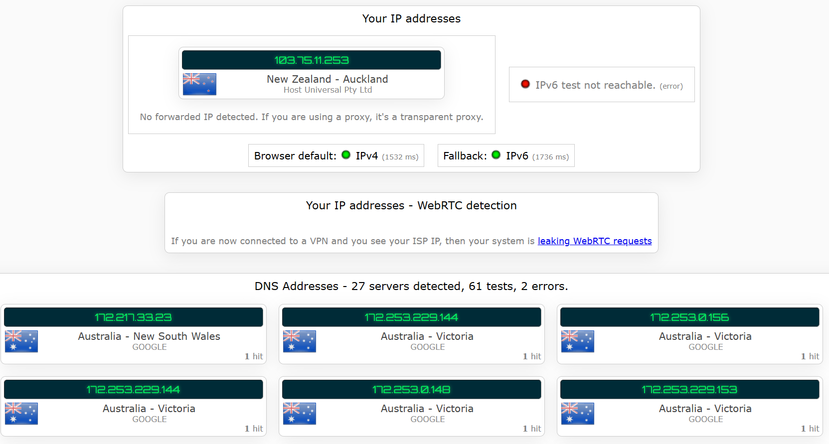The width and height of the screenshot is (829, 444).
Task: Click 1 hit count on 172.253.0.148 card
Action: [532, 429]
